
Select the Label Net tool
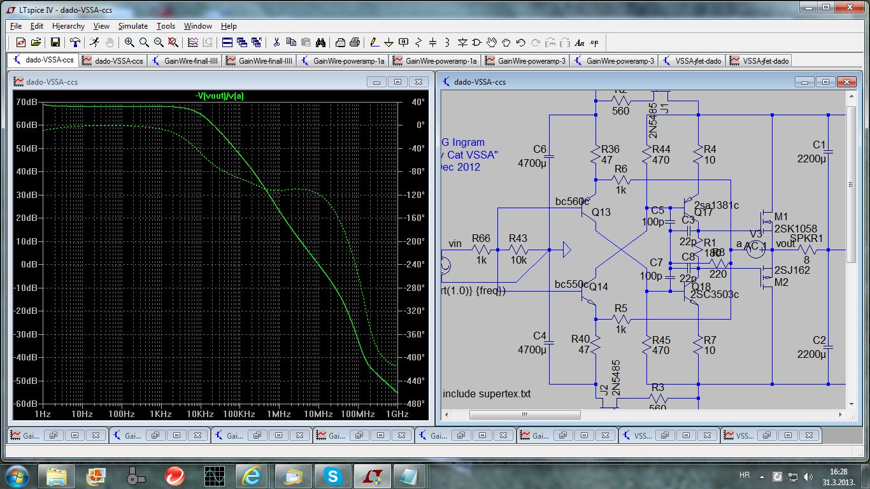[403, 43]
